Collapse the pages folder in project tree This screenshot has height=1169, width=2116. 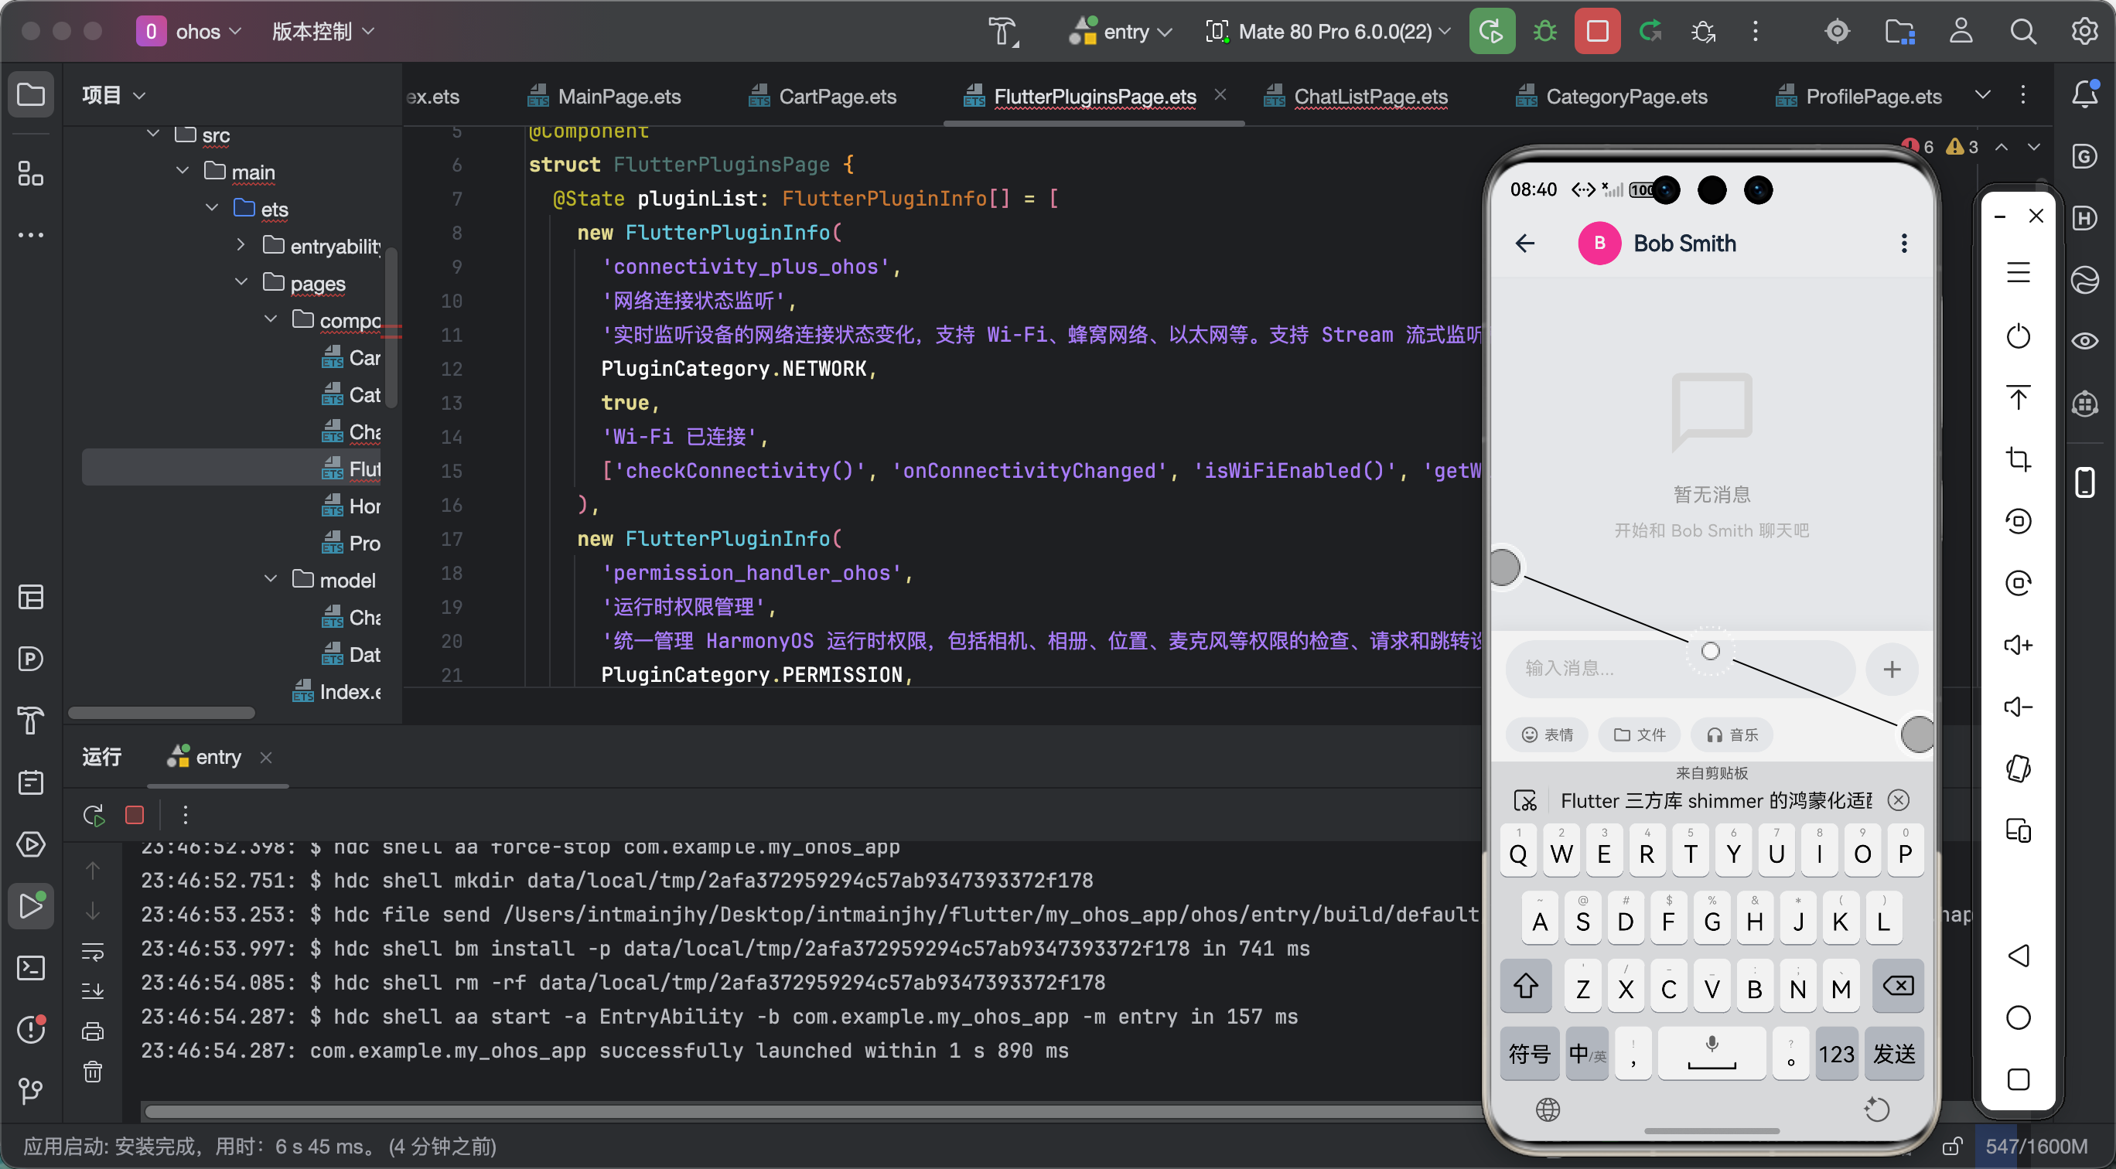[241, 282]
